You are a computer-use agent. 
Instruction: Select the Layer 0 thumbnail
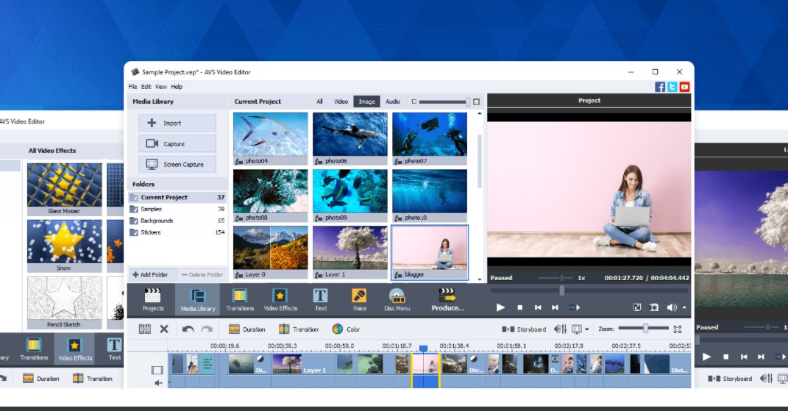pos(270,252)
